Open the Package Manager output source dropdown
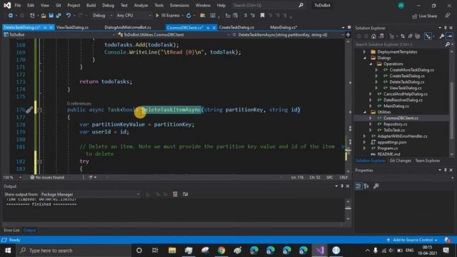This screenshot has width=457, height=257. [x=91, y=194]
